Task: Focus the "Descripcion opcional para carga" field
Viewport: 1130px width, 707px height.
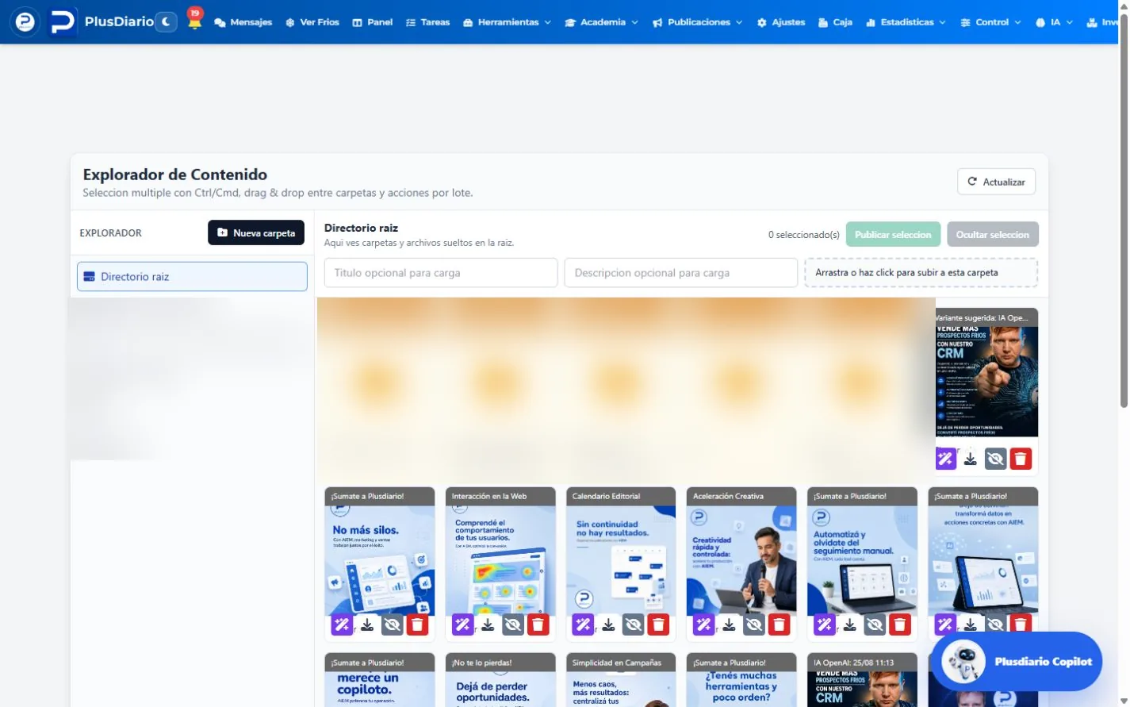Action: (x=680, y=272)
